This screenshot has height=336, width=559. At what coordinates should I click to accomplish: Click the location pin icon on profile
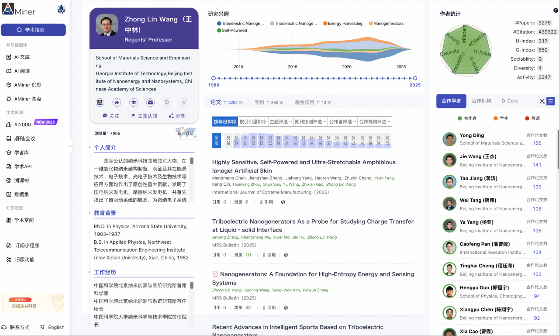pyautogui.click(x=167, y=102)
